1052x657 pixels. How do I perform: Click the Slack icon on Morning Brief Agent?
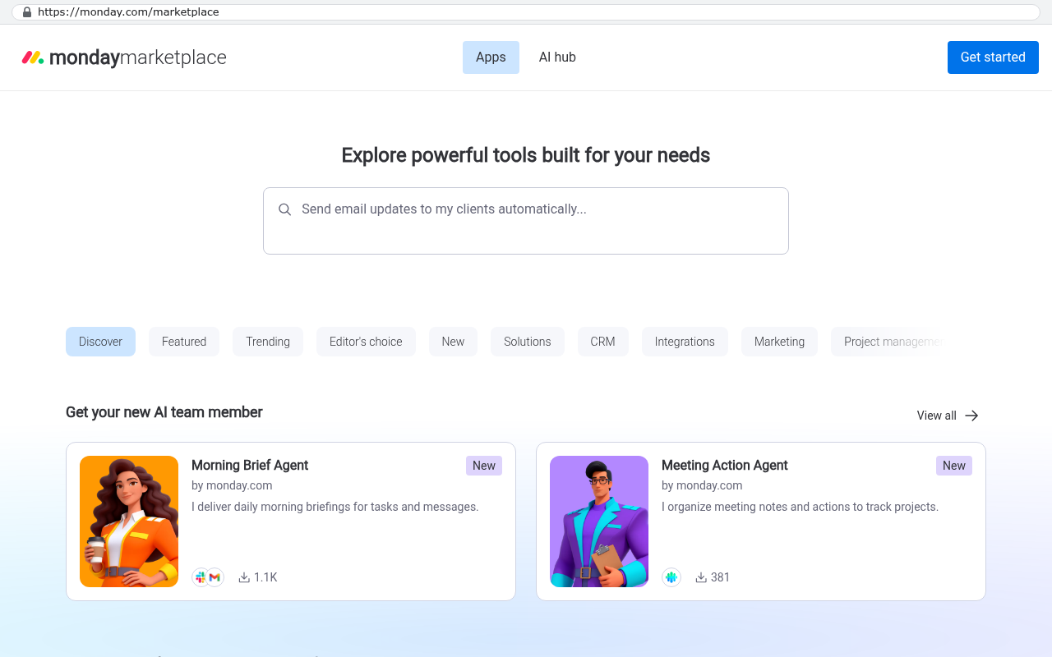point(201,577)
